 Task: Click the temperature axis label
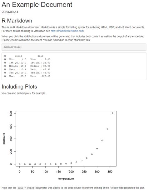click(x=66, y=179)
